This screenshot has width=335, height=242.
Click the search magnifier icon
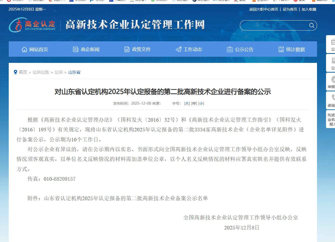click(x=312, y=25)
